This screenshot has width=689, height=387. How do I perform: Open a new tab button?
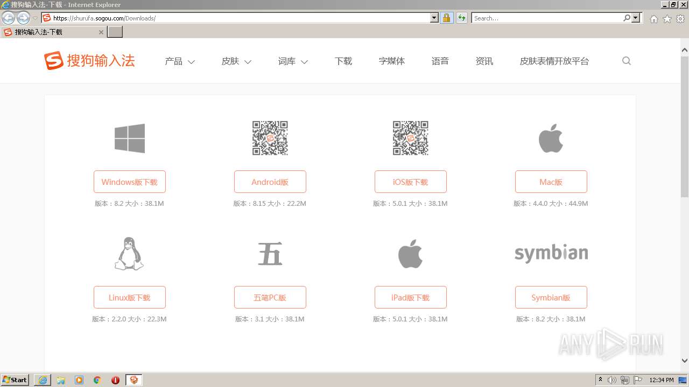coord(115,32)
